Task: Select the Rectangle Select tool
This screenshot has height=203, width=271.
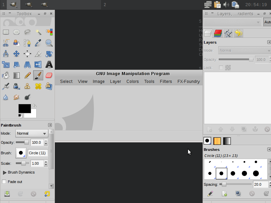Action: 6,32
